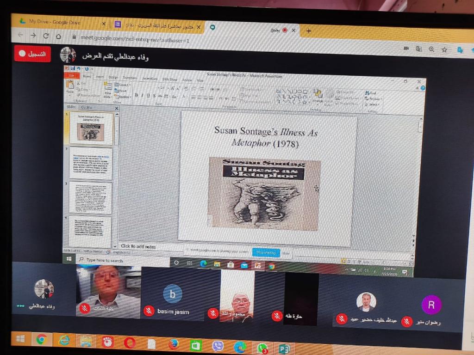This screenshot has width=474, height=355.
Task: Go to the Chrome home page
Action: click(x=59, y=36)
